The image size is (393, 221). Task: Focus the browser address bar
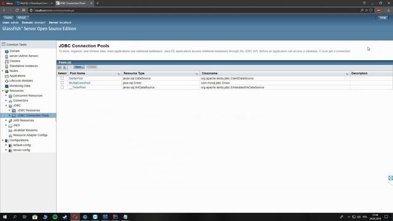click(x=195, y=10)
